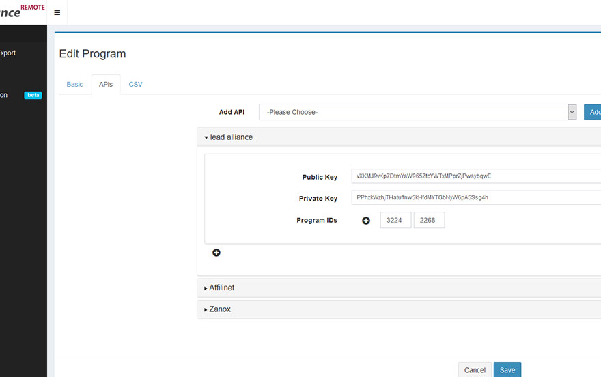Click the Program ID field containing 3224

point(395,220)
